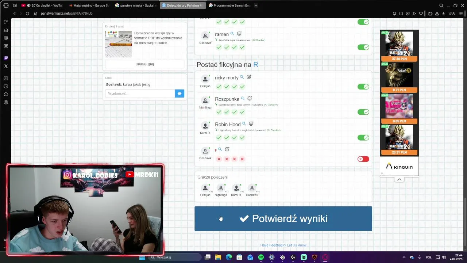Image resolution: width=467 pixels, height=263 pixels.
Task: Click Gracjan's avatar beside ricky morty
Action: [x=205, y=79]
